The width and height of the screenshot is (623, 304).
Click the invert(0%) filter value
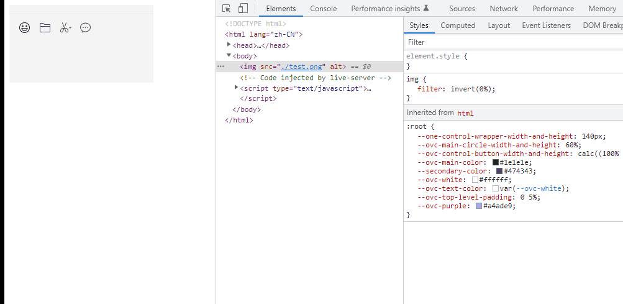[x=471, y=89]
